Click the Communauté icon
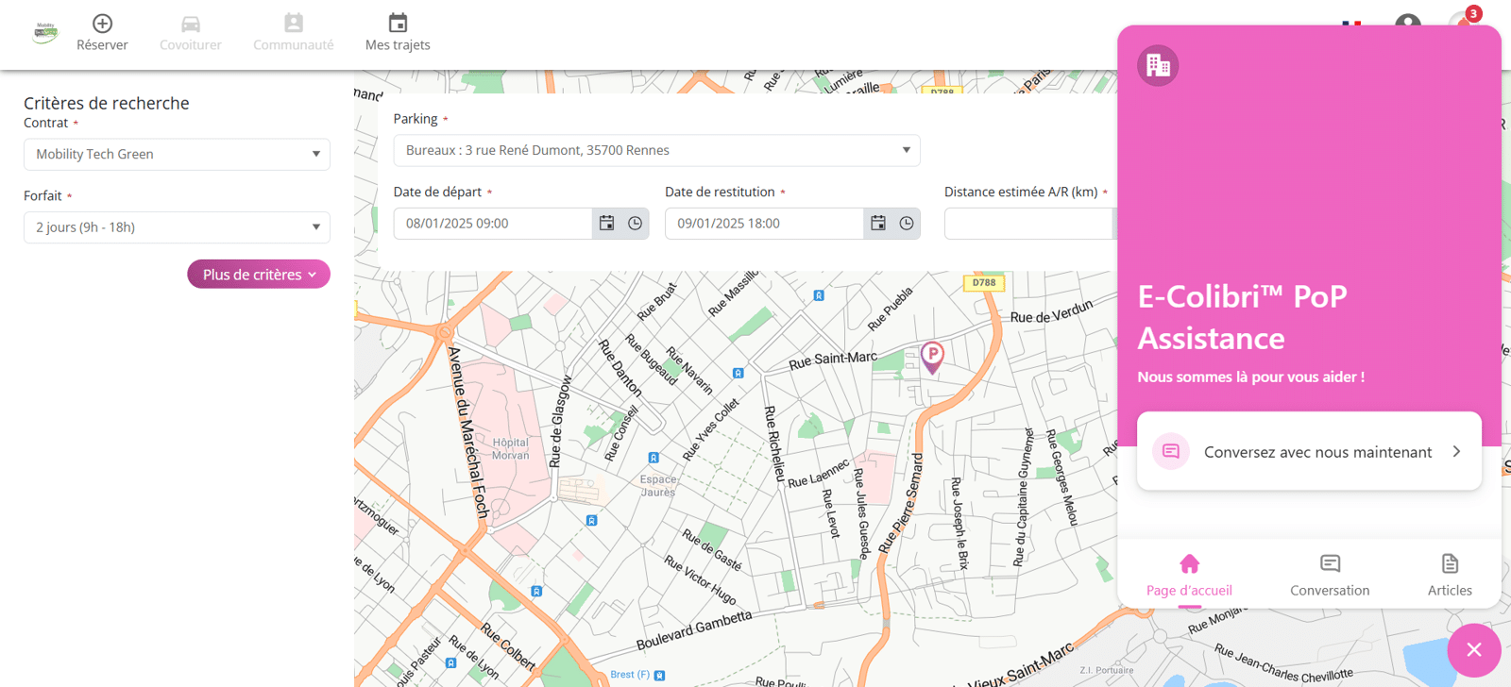1511x687 pixels. click(294, 23)
